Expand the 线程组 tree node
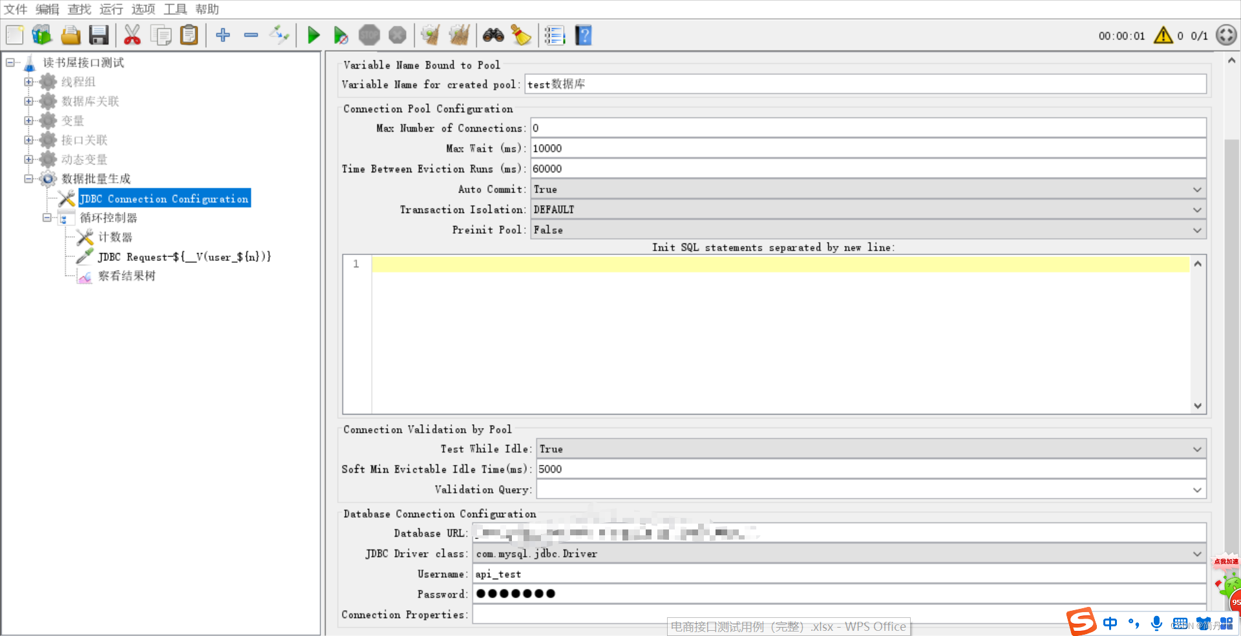Image resolution: width=1241 pixels, height=636 pixels. [28, 82]
